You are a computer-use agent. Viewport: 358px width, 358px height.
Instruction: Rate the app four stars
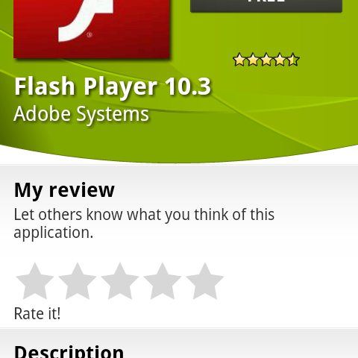163,281
